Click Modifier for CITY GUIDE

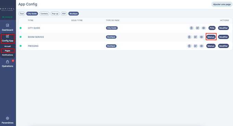pyautogui.click(x=223, y=28)
